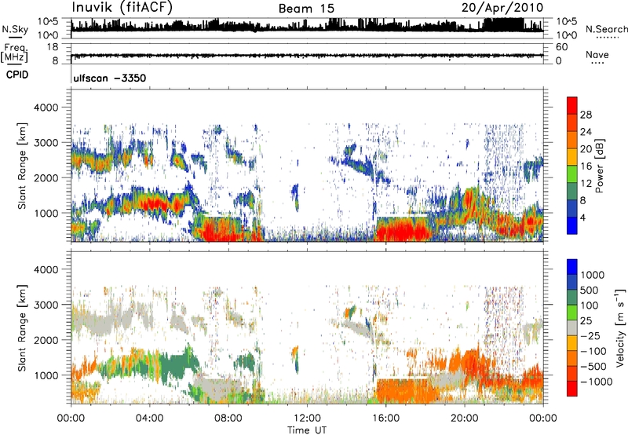
Task: Click the '100' label on the velocity scale
Action: [590, 305]
